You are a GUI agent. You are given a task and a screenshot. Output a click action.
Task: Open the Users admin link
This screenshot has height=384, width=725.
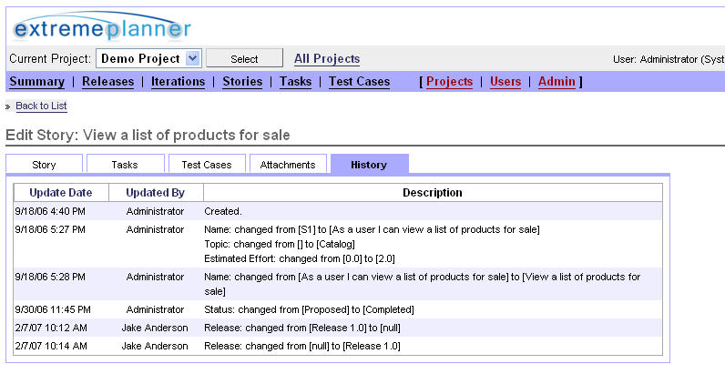[505, 82]
